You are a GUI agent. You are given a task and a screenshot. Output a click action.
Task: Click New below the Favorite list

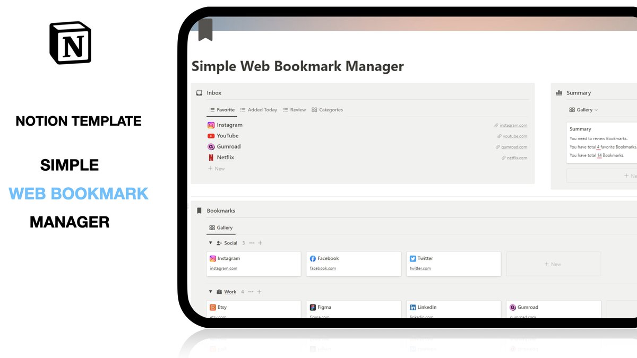[216, 169]
